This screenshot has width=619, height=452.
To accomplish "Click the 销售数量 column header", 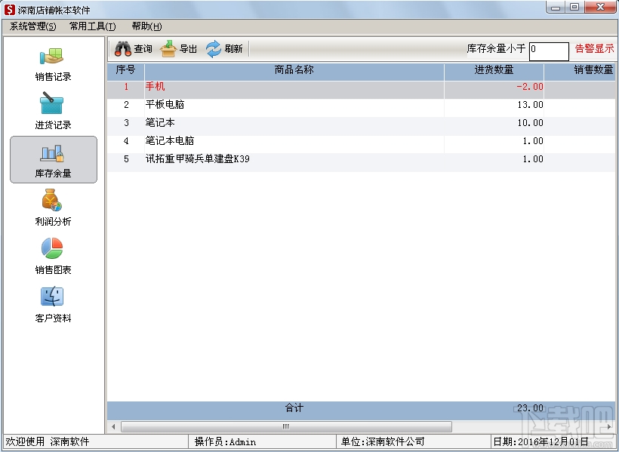I will point(580,70).
